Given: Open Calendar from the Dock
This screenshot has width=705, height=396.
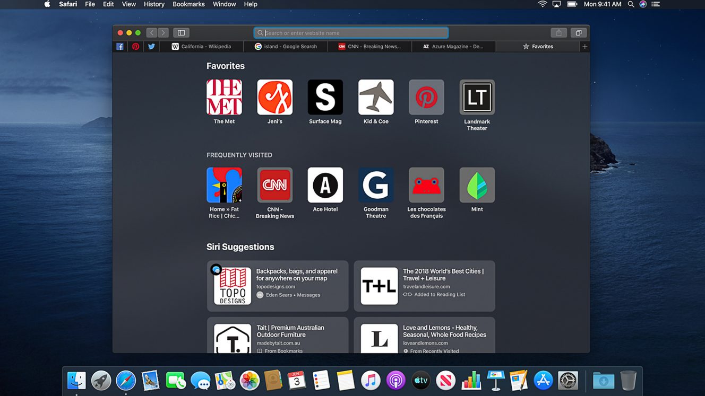Looking at the screenshot, I should click(x=296, y=380).
